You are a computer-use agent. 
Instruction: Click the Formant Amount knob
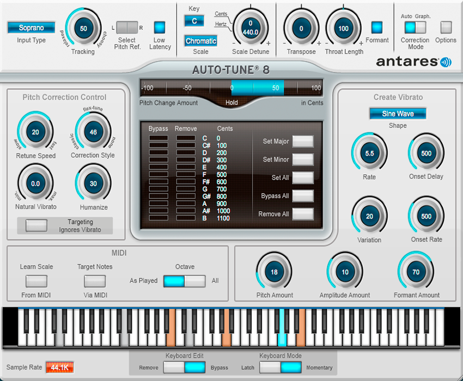click(416, 272)
